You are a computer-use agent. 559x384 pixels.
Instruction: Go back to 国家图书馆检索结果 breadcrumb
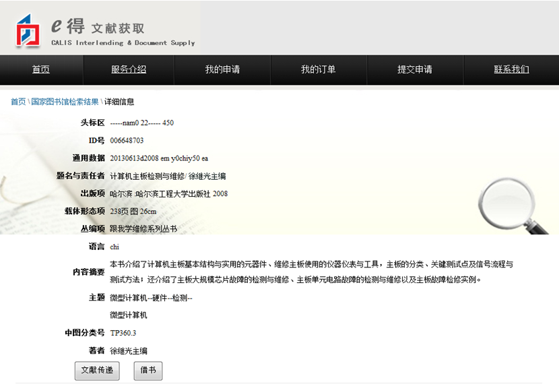point(65,102)
